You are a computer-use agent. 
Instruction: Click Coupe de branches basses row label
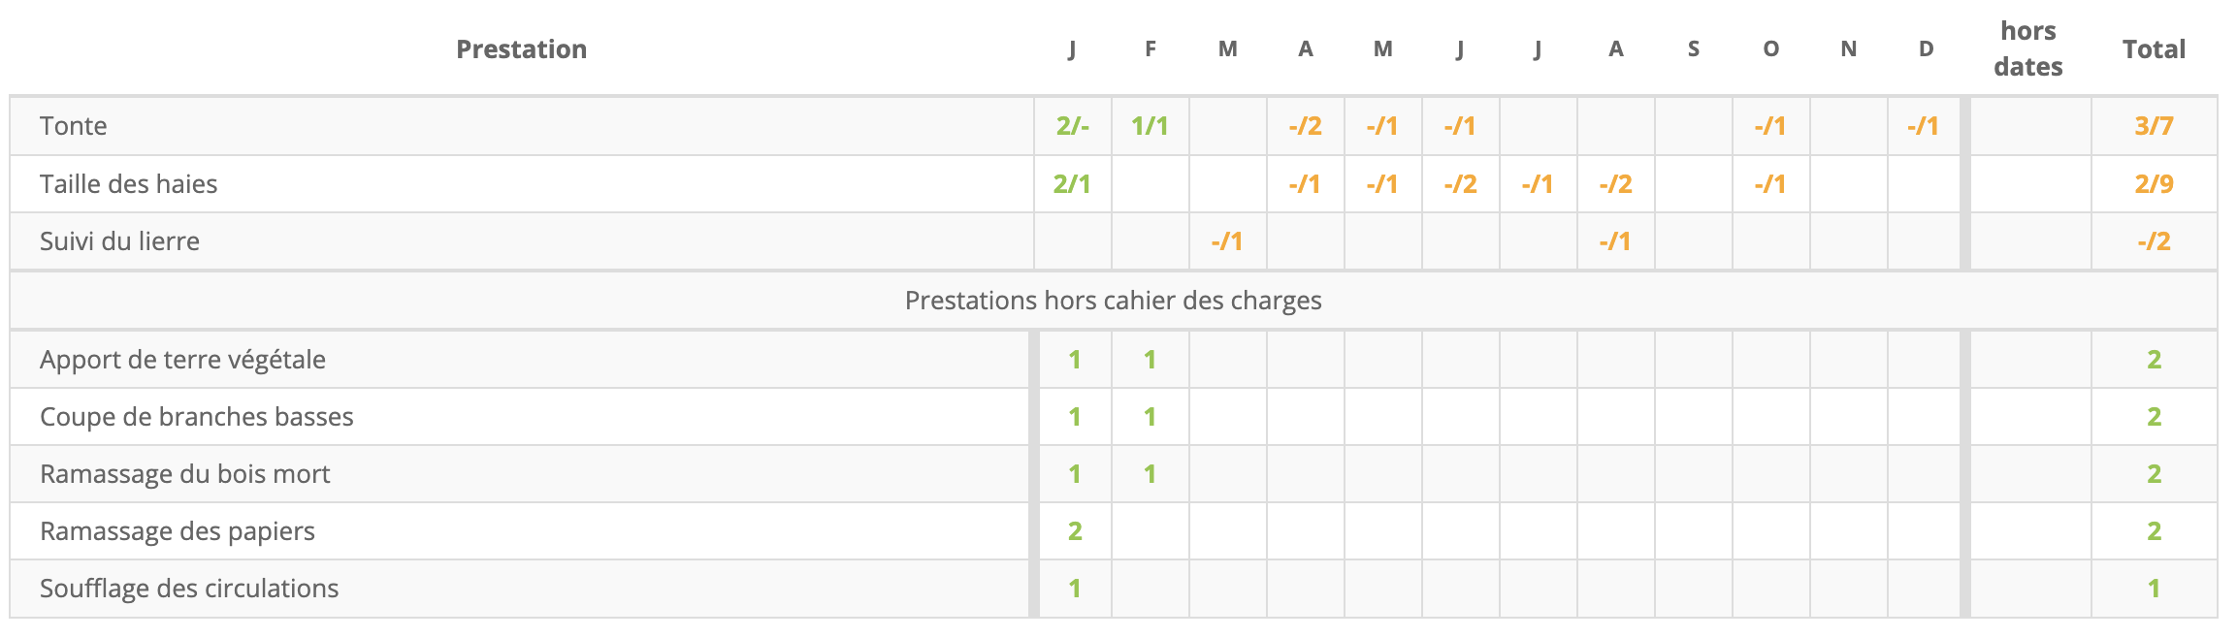197,417
